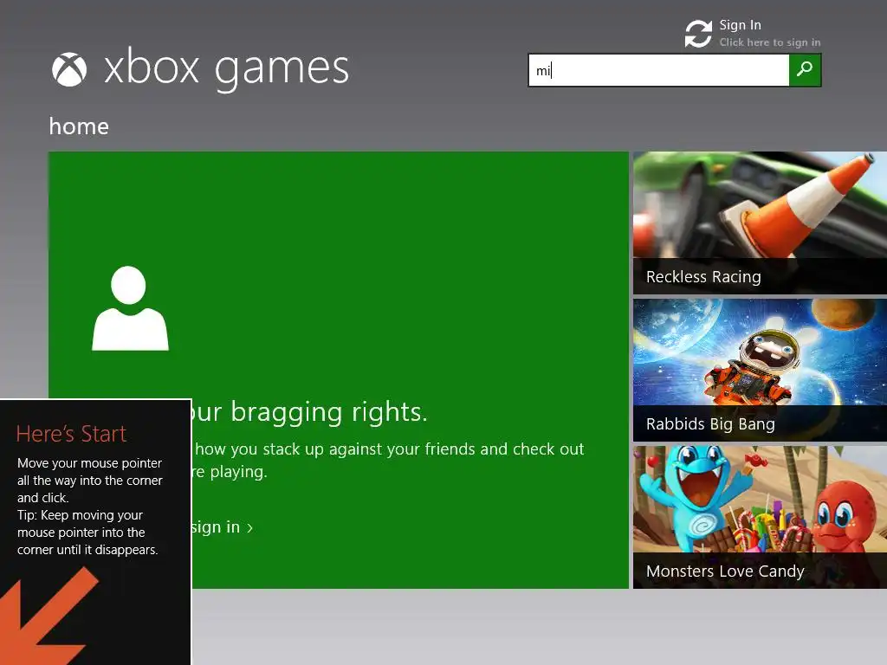Click the 'Reckless Racing' caption label
887x665 pixels.
[x=703, y=276]
